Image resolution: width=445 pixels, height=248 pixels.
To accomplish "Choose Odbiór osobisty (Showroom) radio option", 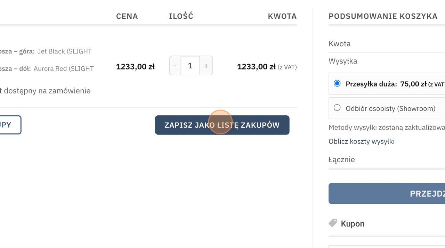I will 337,108.
